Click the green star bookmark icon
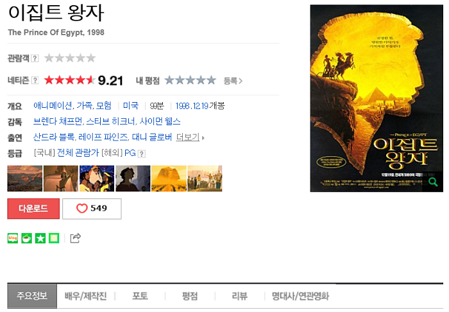 40,238
